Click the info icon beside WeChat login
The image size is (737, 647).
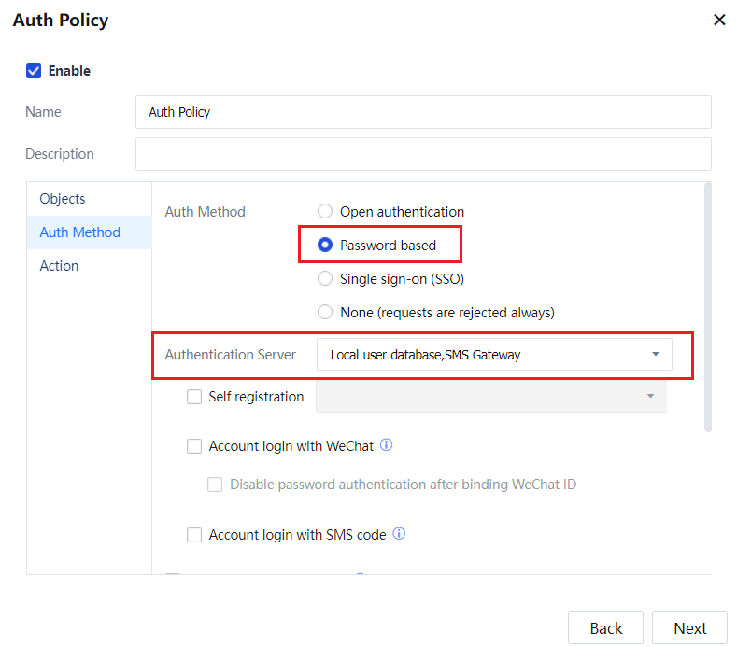[x=387, y=445]
